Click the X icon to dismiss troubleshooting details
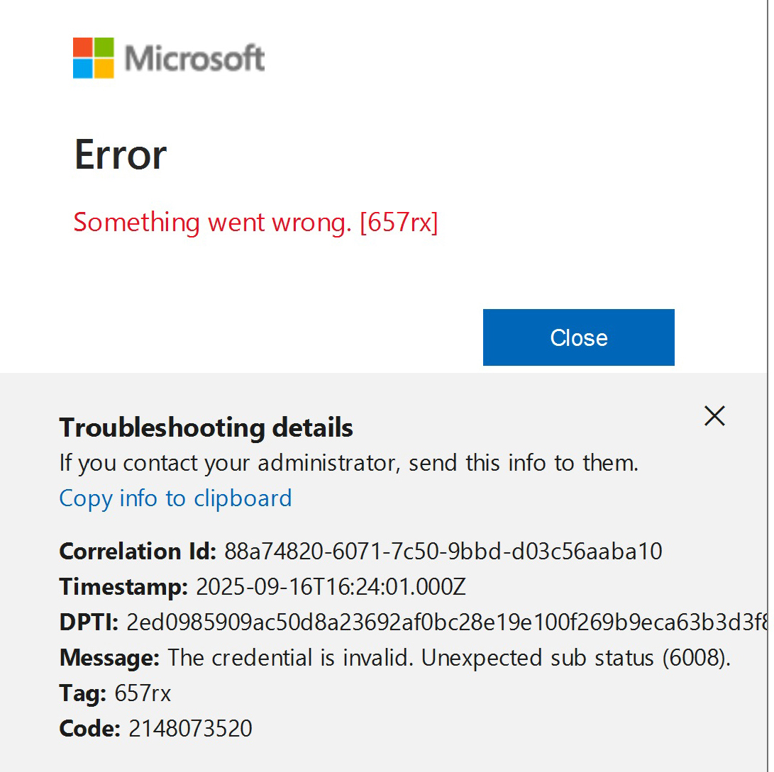Viewport: 774px width, 772px height. pos(714,416)
